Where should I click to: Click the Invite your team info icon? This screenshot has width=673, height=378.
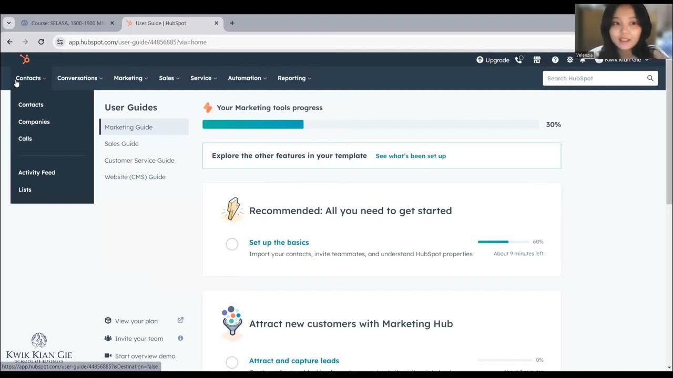pyautogui.click(x=180, y=338)
